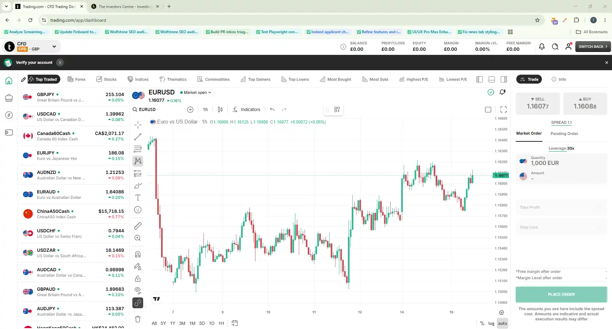Open the emoji icons tool
Image resolution: width=612 pixels, height=329 pixels.
[x=138, y=210]
